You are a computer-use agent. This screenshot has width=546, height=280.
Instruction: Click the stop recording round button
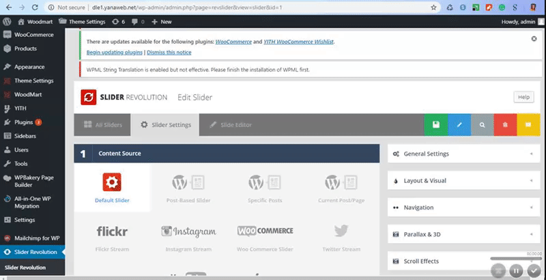pos(498,270)
